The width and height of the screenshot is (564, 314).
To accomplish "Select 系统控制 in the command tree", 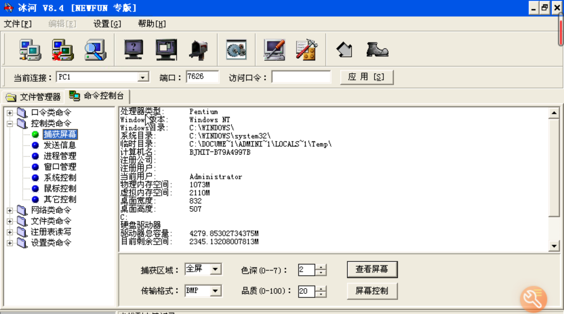I will pos(60,178).
